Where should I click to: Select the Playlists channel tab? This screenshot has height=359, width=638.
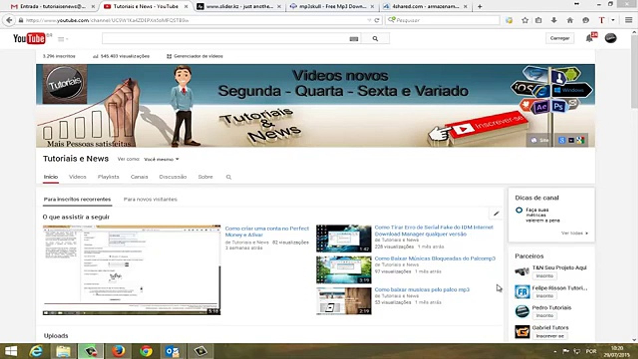tap(108, 177)
